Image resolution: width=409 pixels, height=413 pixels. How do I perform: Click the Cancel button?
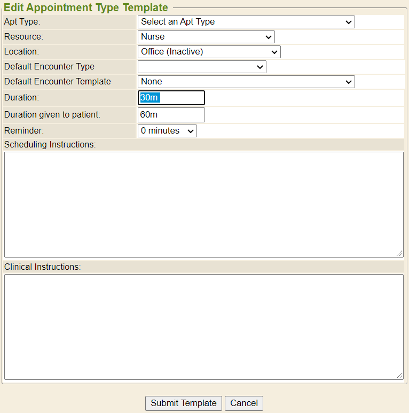click(x=244, y=403)
